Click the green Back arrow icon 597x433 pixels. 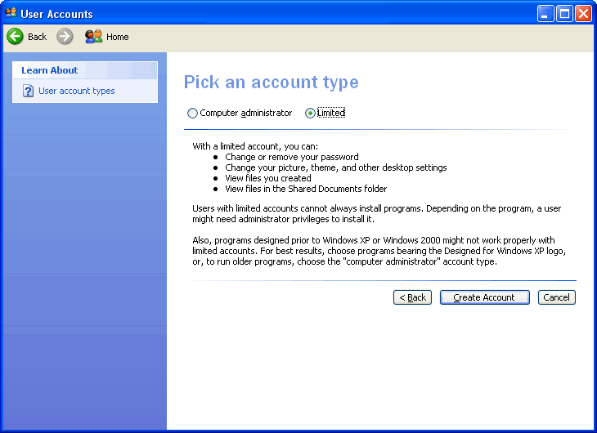pos(15,37)
